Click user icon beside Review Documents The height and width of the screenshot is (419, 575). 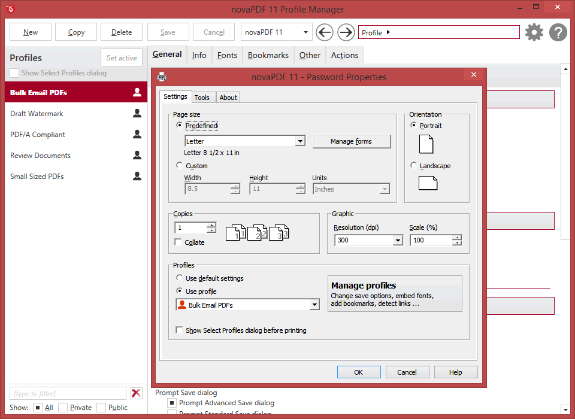pyautogui.click(x=137, y=154)
